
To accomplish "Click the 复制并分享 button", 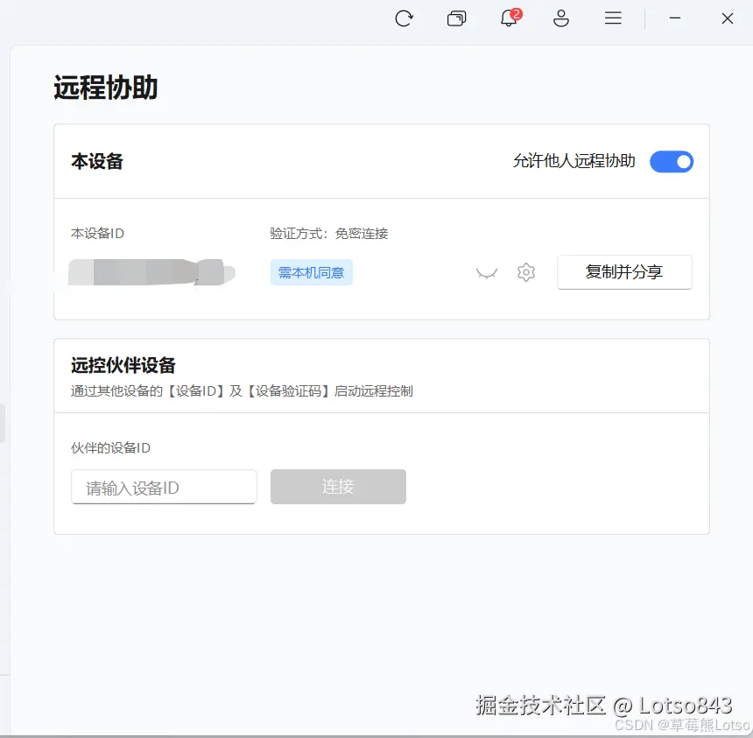I will 624,272.
